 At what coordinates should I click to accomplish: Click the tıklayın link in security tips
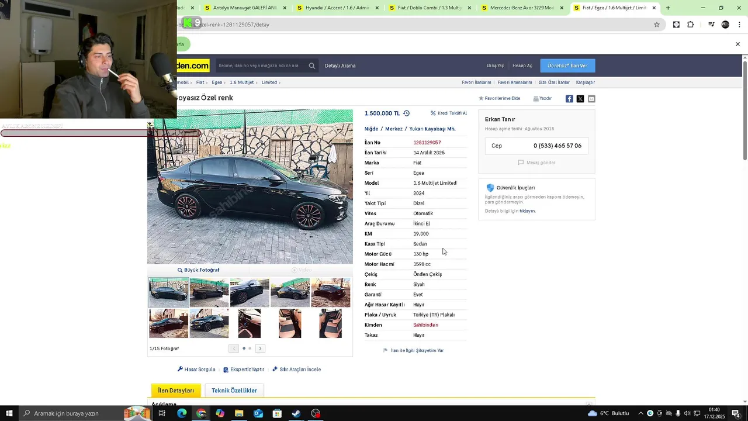pyautogui.click(x=527, y=211)
